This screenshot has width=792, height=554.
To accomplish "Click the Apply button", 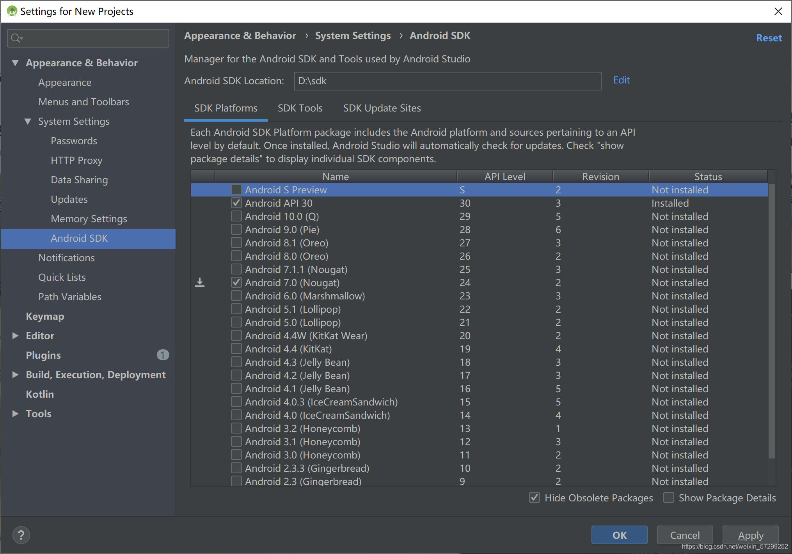I will click(x=751, y=535).
